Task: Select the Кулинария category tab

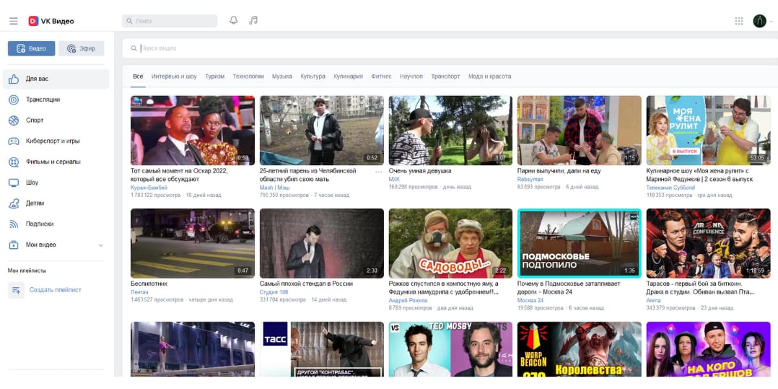Action: point(348,77)
